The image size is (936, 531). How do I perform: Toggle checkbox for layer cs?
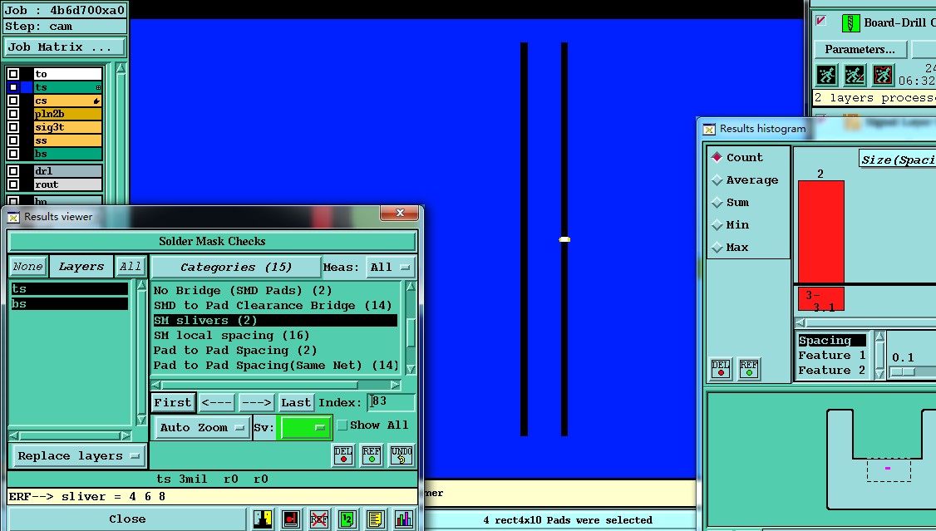click(x=13, y=101)
